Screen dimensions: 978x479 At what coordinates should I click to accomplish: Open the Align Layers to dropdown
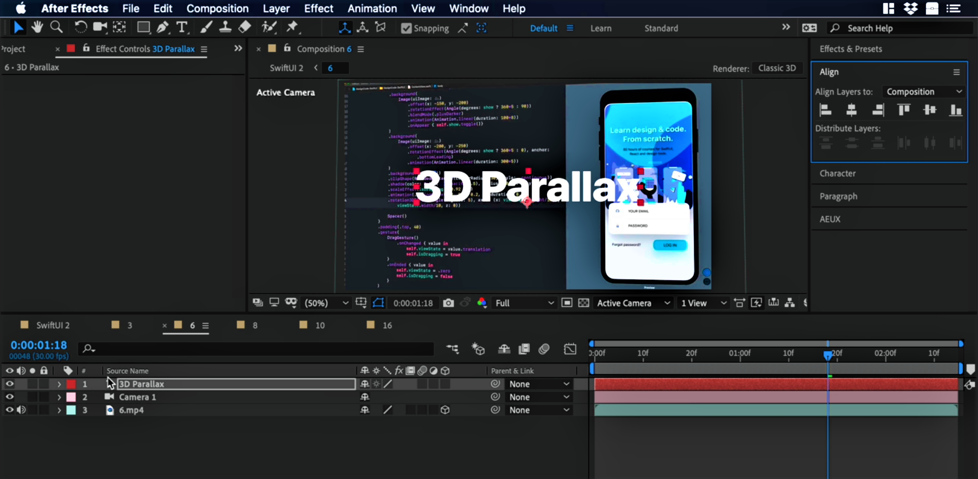click(x=923, y=92)
